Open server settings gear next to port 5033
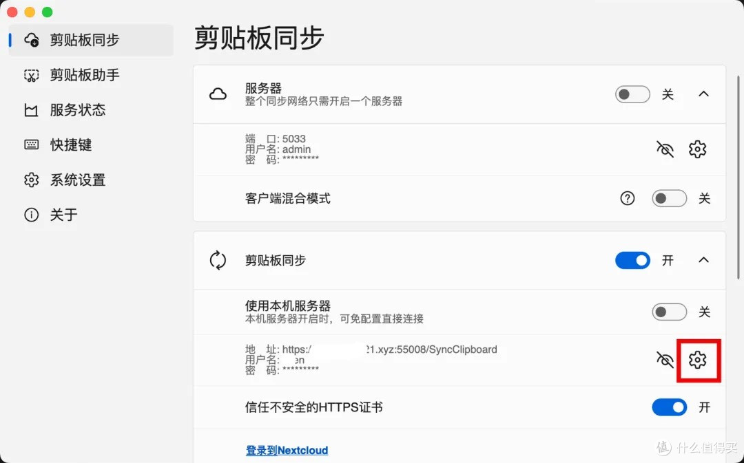 [697, 149]
